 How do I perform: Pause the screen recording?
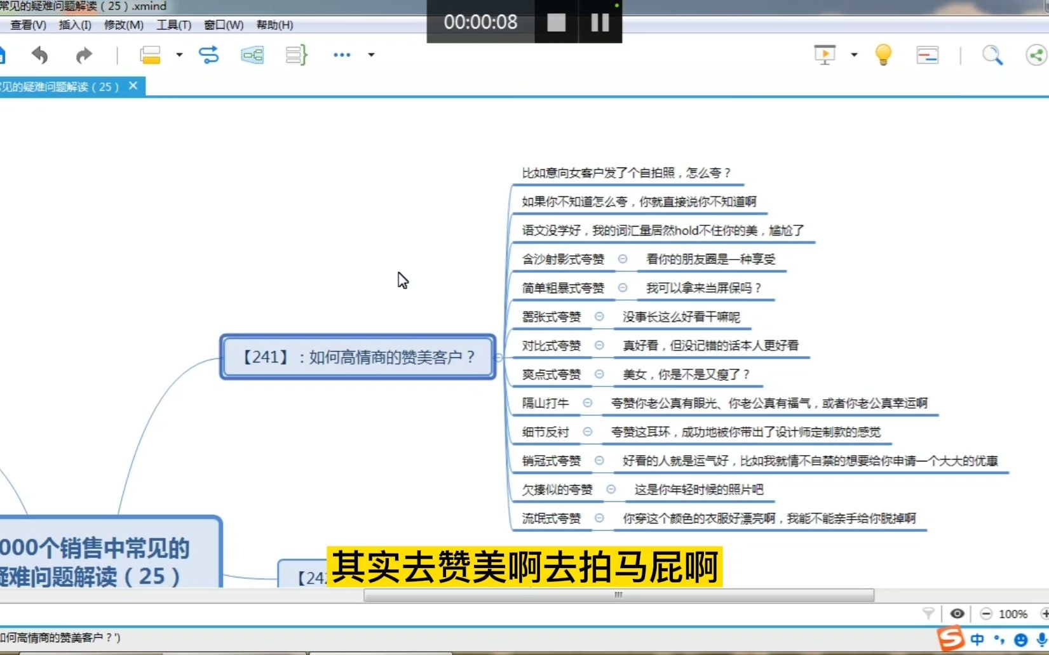click(600, 22)
